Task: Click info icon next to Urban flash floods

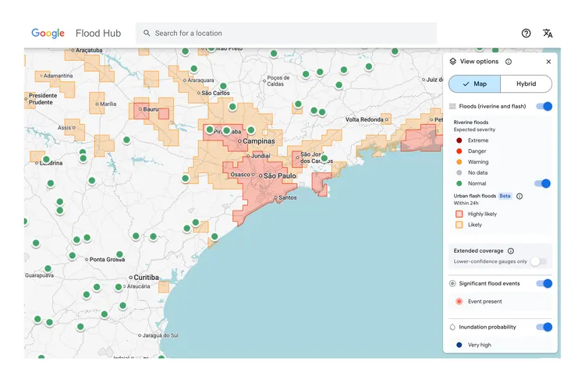Action: point(519,197)
